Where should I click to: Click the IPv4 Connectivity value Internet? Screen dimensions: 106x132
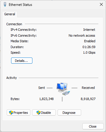[x=89, y=30]
